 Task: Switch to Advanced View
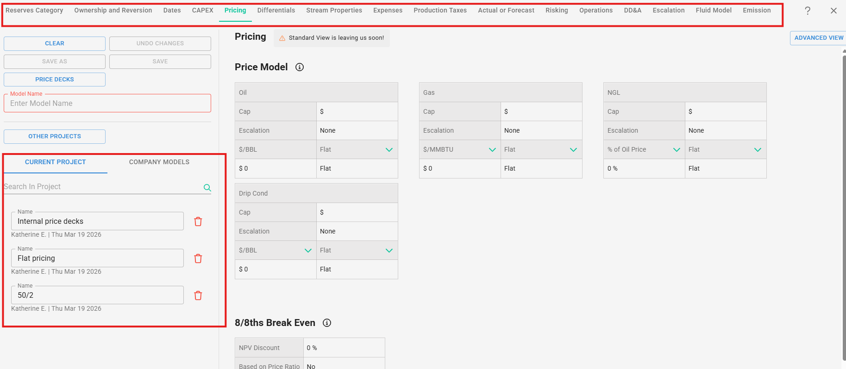(818, 38)
